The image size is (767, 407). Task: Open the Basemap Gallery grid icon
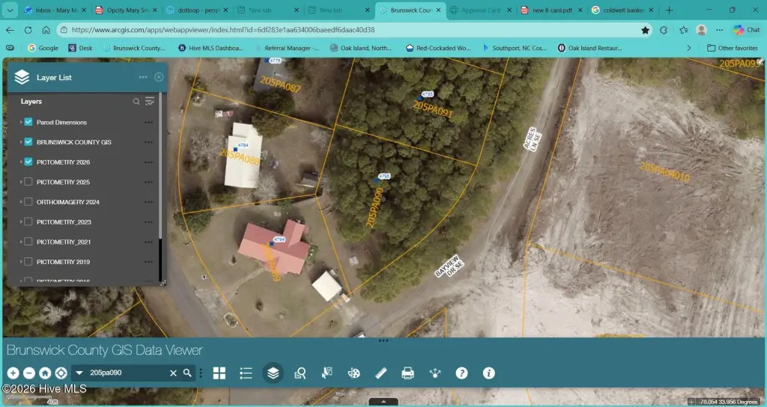pos(219,373)
